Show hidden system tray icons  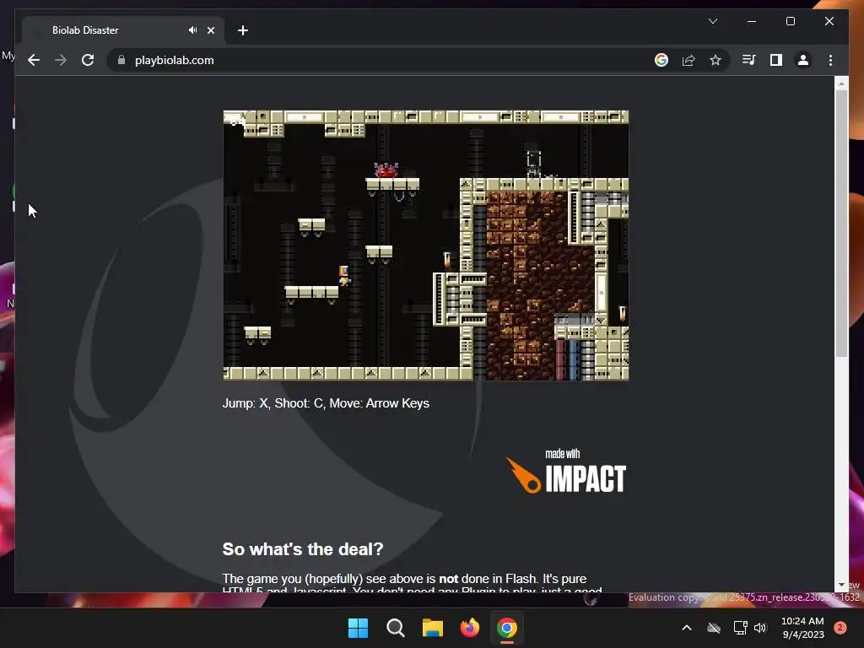(687, 628)
